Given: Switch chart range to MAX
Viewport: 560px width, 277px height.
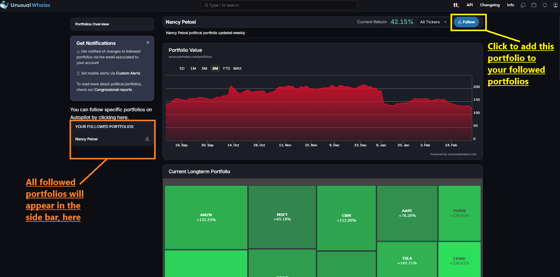Looking at the screenshot, I should tap(237, 68).
